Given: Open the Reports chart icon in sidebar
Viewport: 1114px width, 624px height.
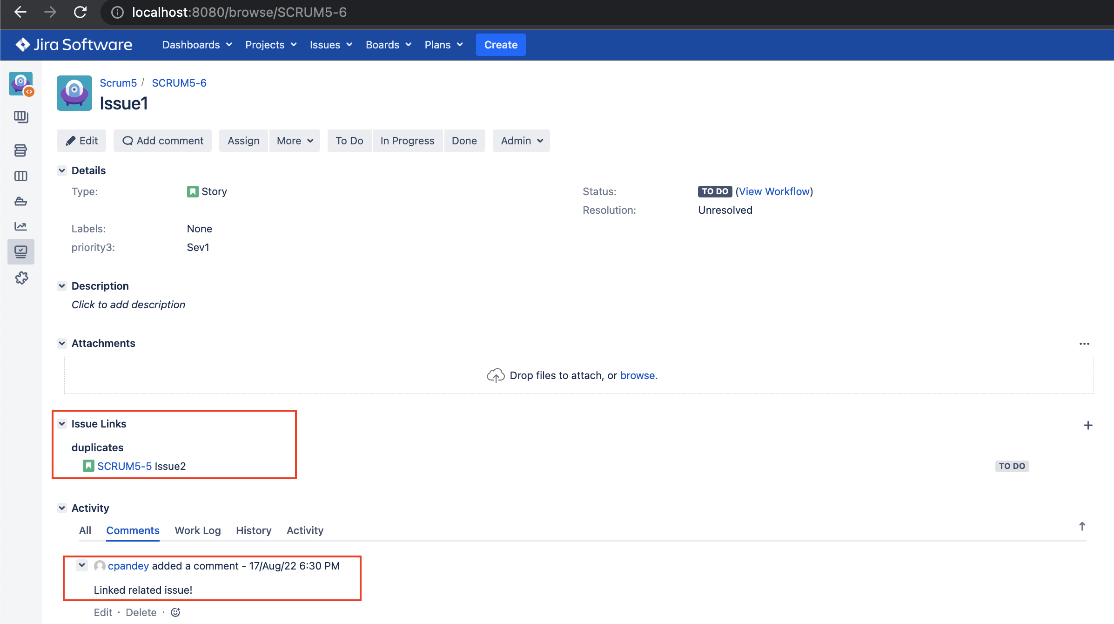Looking at the screenshot, I should 21,226.
